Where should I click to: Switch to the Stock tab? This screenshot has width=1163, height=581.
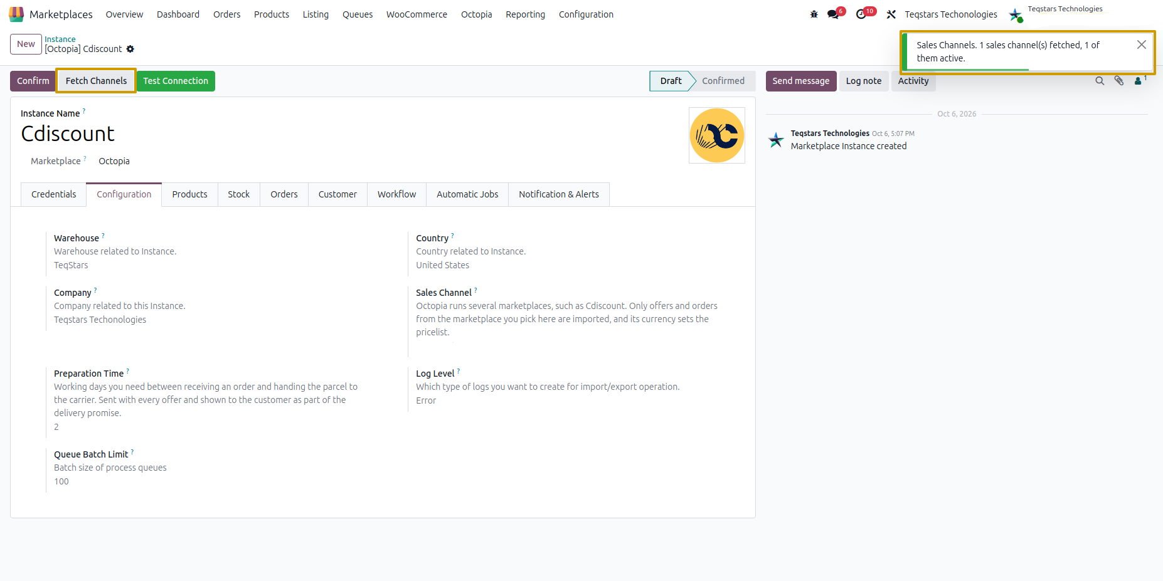point(238,194)
